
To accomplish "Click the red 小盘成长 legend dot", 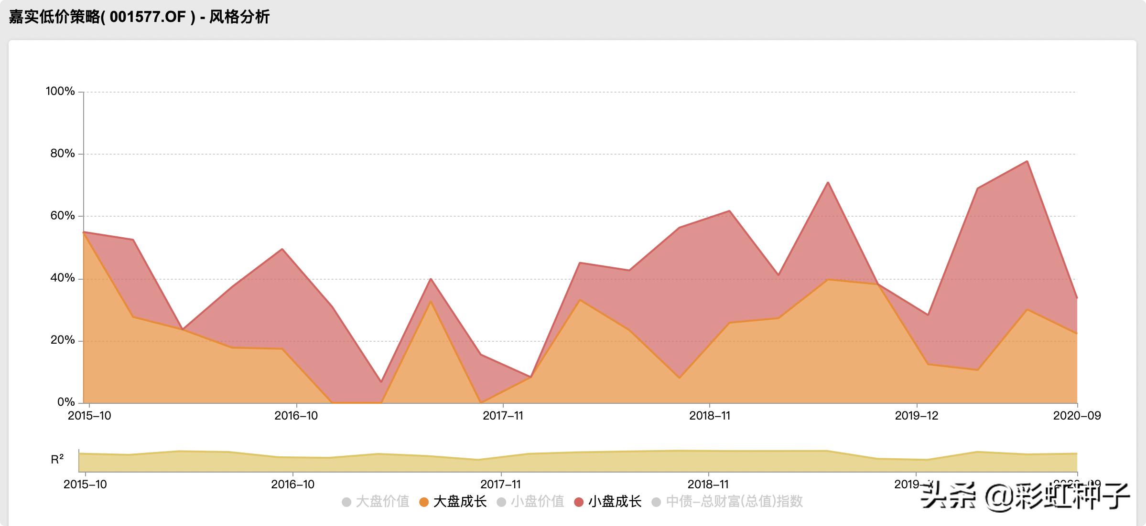I will click(x=578, y=502).
